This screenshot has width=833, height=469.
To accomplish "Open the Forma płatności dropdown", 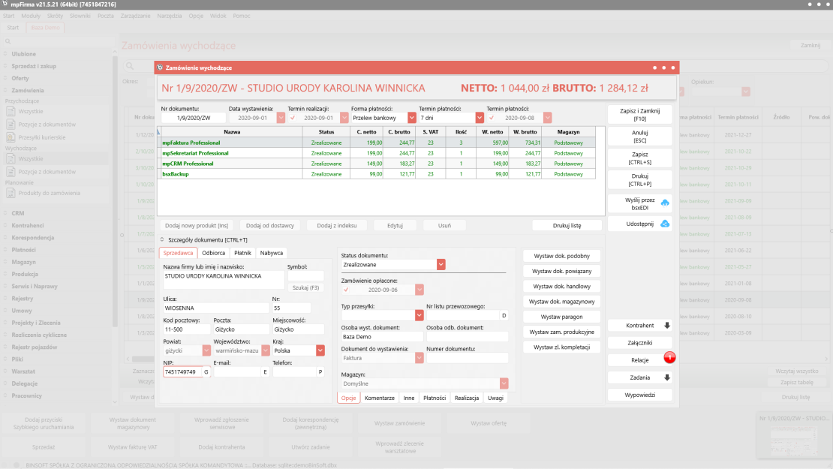I will 412,118.
